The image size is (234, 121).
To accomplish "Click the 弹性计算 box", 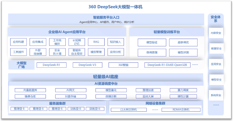I will point(183,97).
